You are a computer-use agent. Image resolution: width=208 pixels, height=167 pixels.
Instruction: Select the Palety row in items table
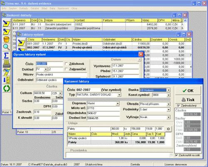[x=116, y=142]
